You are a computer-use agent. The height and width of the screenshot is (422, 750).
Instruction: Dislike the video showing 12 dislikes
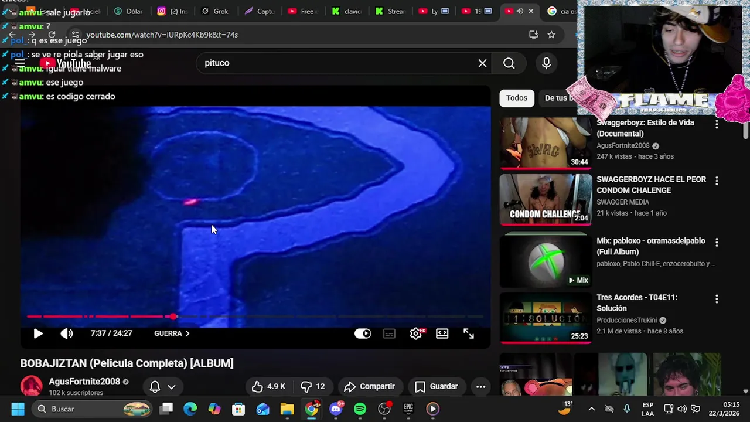tap(313, 386)
